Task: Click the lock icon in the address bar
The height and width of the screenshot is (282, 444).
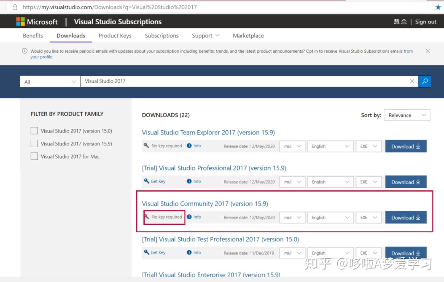Action: click(x=15, y=7)
